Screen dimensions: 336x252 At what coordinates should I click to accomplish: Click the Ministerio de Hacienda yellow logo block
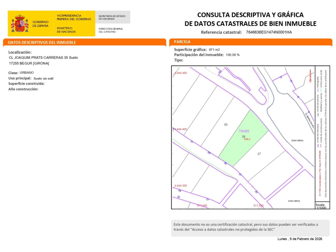point(74,24)
